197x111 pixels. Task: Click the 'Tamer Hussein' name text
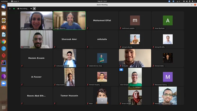coord(69,96)
